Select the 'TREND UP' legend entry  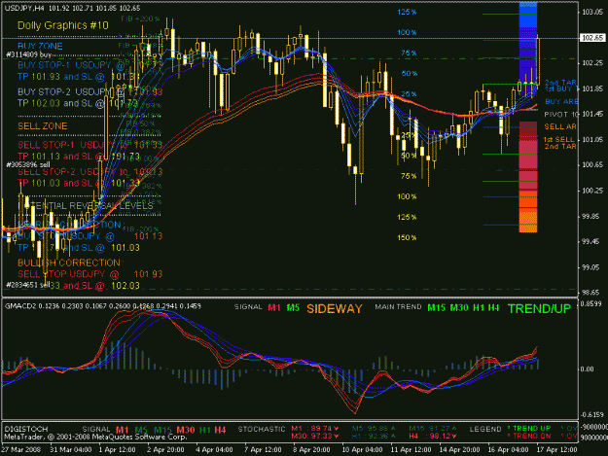click(529, 429)
